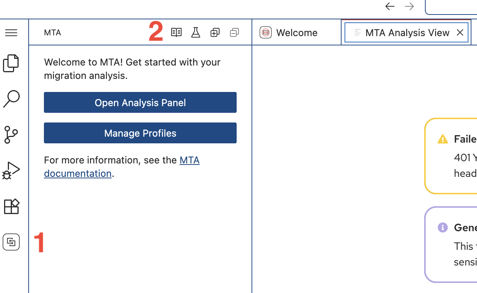This screenshot has width=477, height=293.
Task: Click the open book icon in MTA header
Action: click(176, 33)
